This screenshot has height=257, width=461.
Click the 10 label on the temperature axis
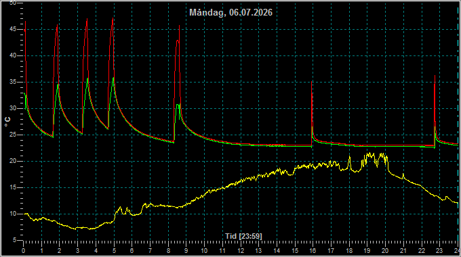(x=13, y=214)
